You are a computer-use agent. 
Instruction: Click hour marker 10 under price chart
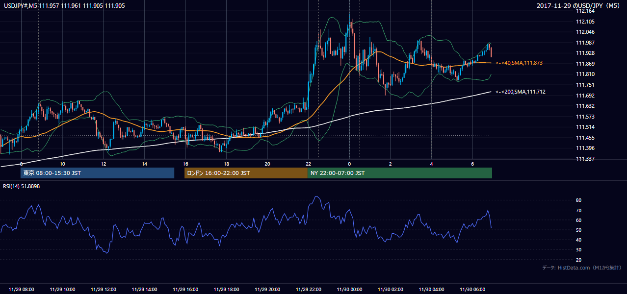[x=62, y=164]
